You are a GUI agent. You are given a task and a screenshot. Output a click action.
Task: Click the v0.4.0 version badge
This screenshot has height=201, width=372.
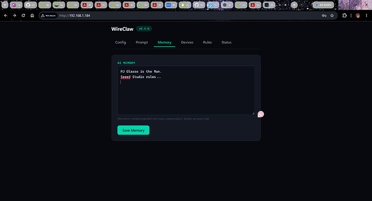tap(144, 29)
